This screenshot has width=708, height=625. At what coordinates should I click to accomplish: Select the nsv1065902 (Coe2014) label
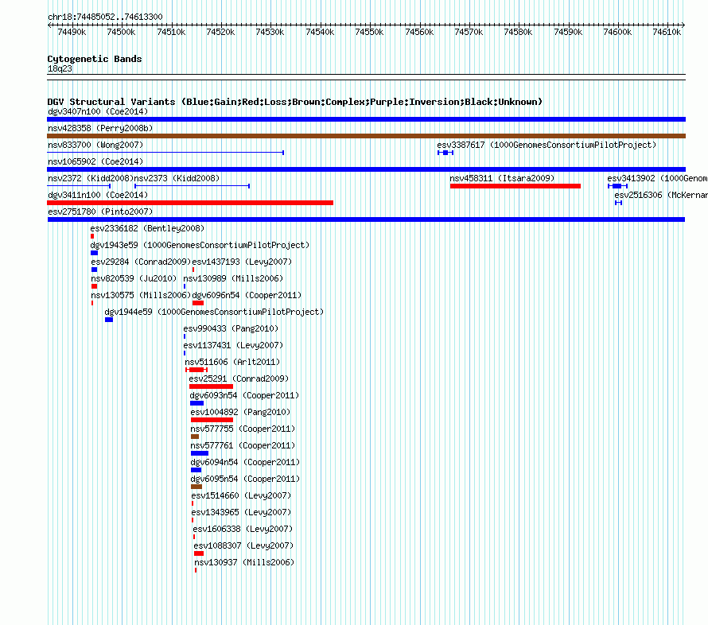95,161
